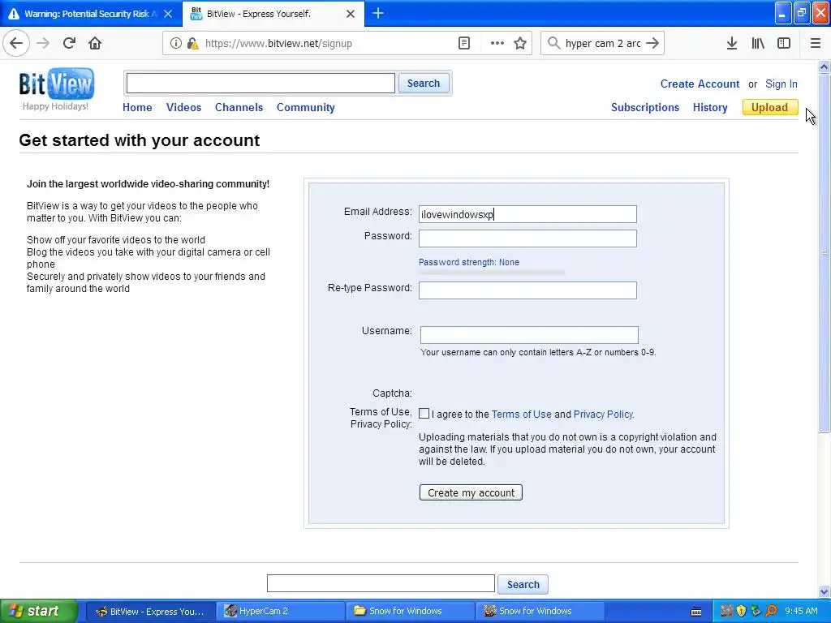
Task: Open a new tab with plus icon
Action: (x=378, y=13)
